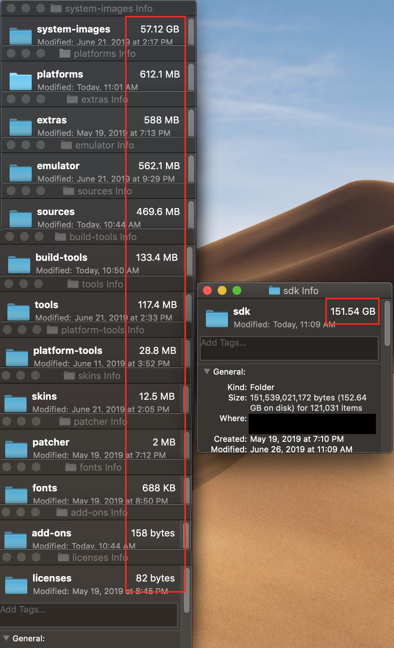
Task: Click the tools folder icon
Action: click(18, 312)
